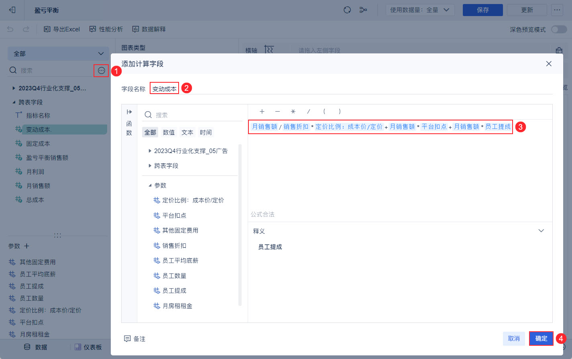The image size is (572, 359).
Task: Expand 2023Q4行业化支撑_05广告 in dialog tree
Action: click(x=150, y=151)
